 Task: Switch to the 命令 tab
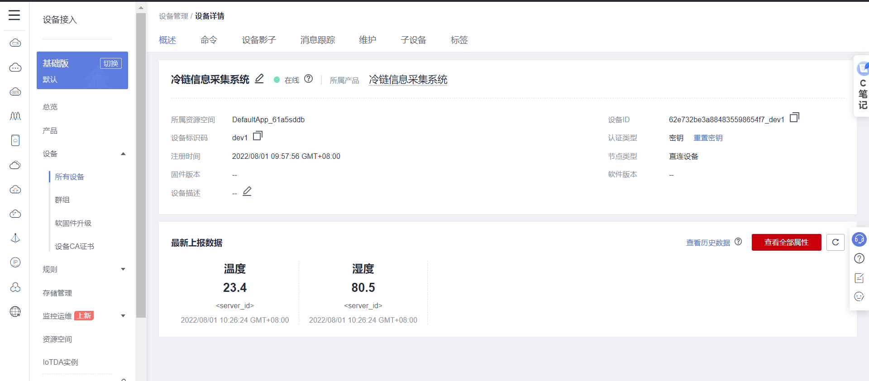[209, 40]
